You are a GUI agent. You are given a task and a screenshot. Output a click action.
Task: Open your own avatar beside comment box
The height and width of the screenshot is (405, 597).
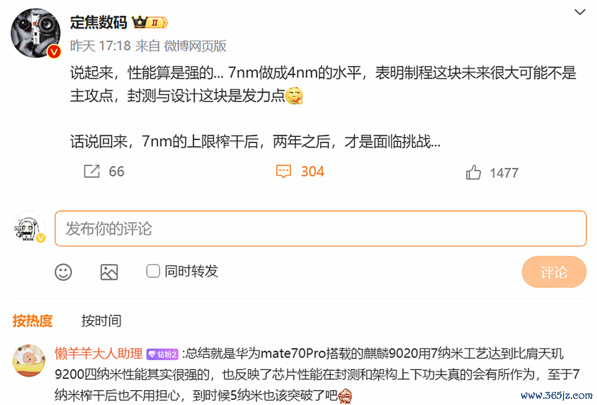click(29, 228)
